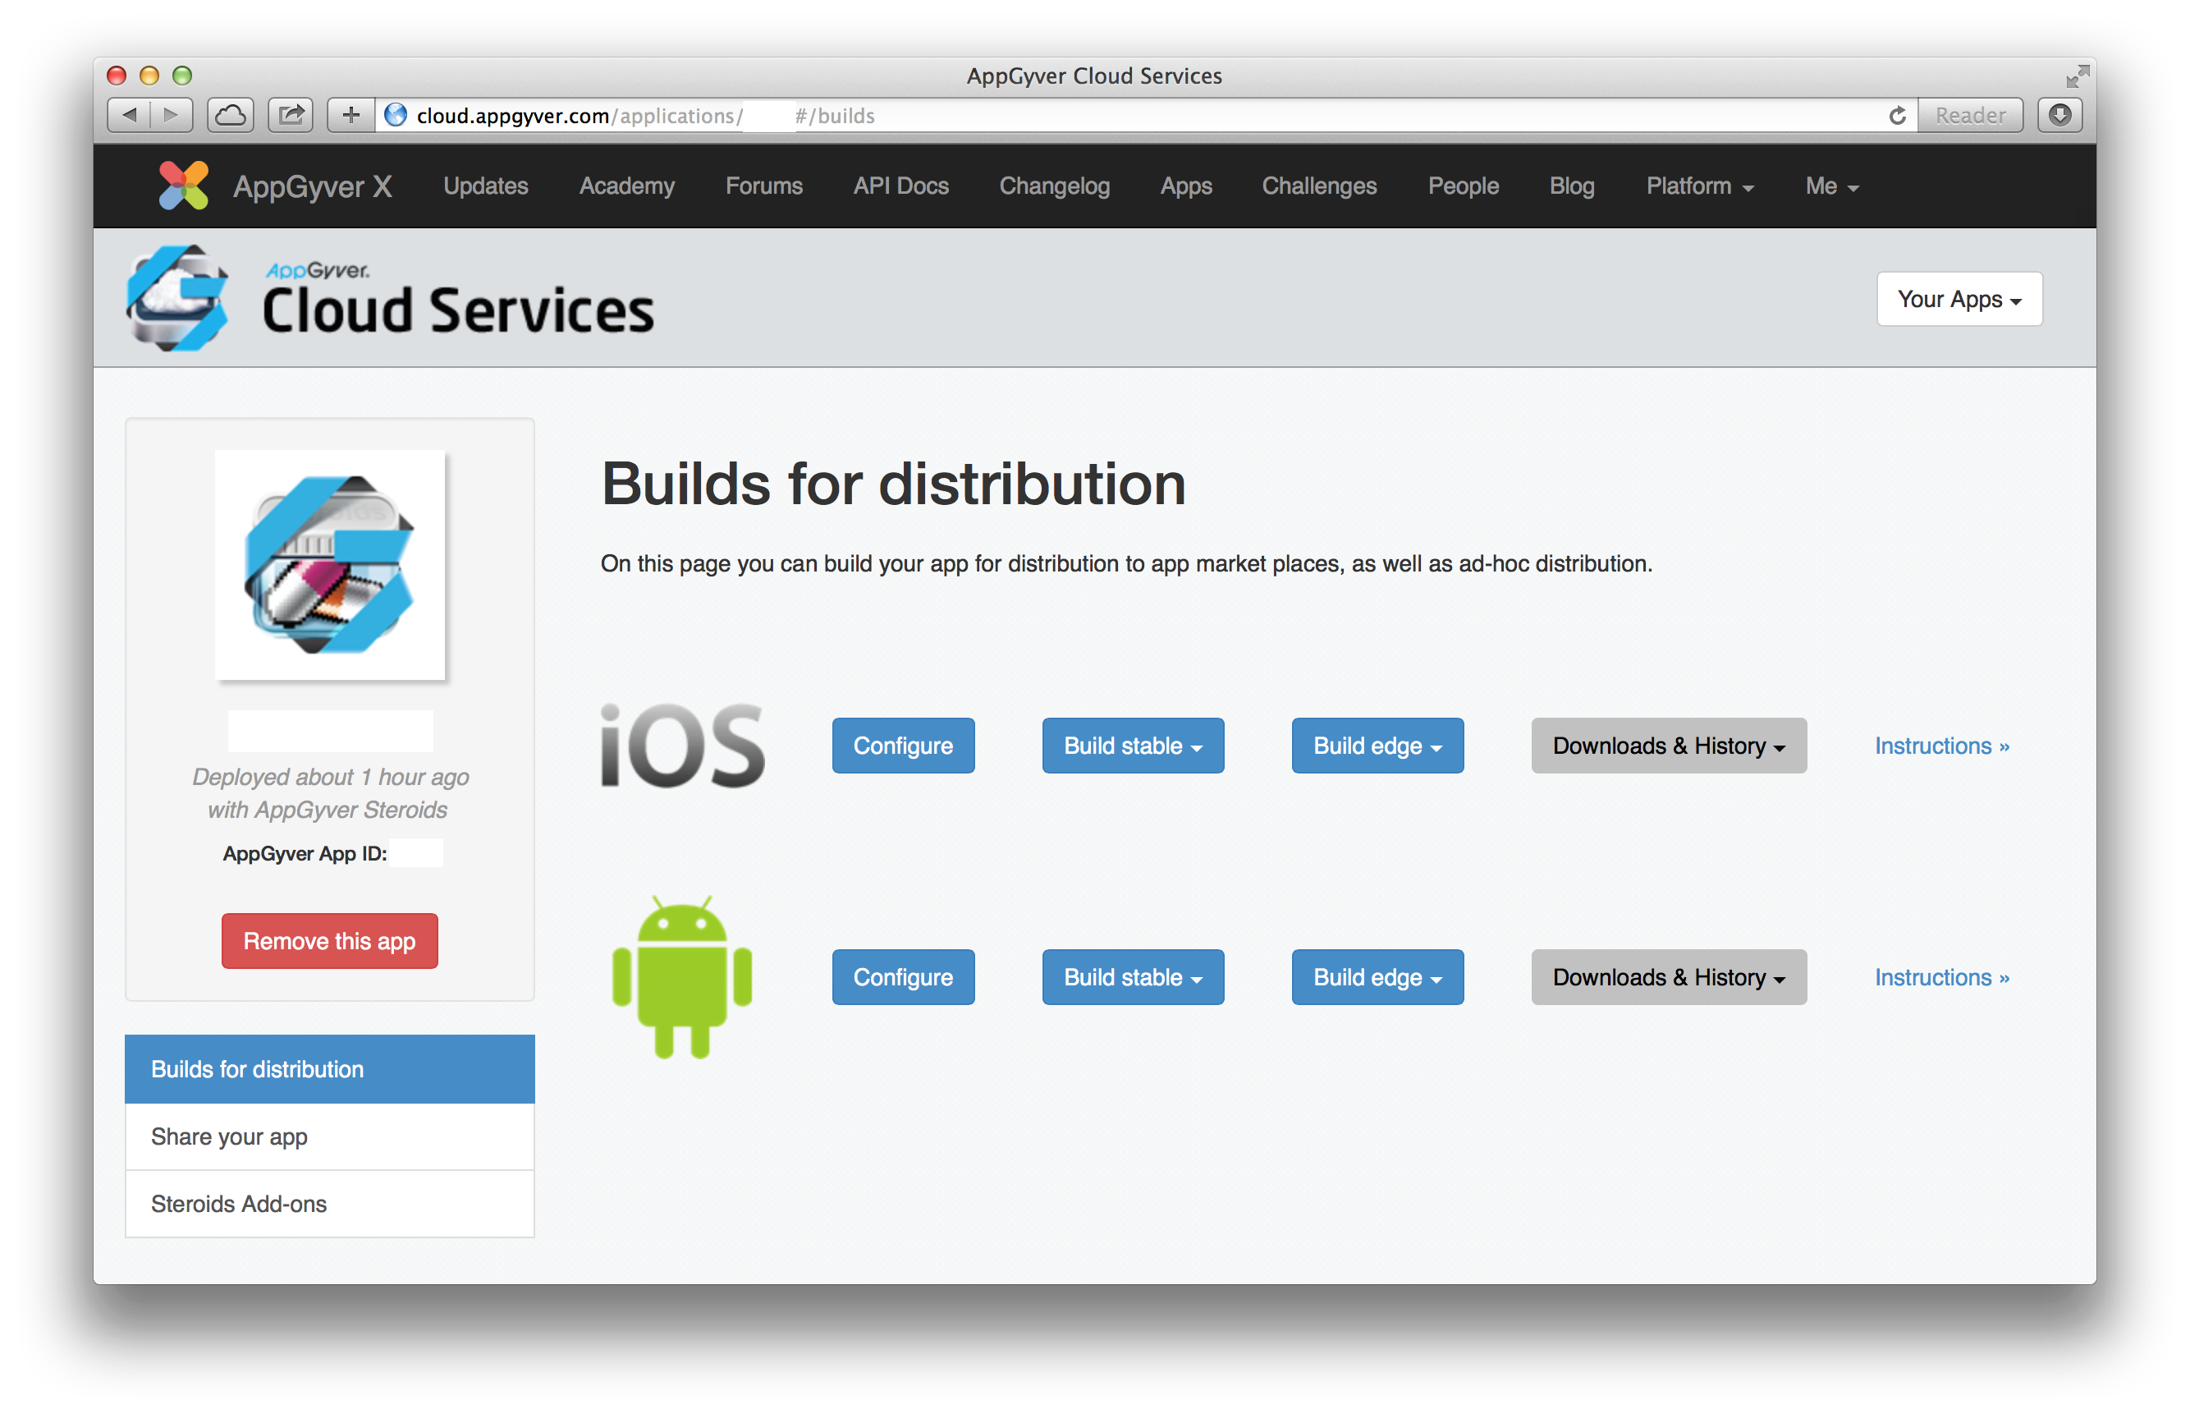Click the AppGyver X colorful logo
This screenshot has height=1414, width=2190.
(x=183, y=186)
